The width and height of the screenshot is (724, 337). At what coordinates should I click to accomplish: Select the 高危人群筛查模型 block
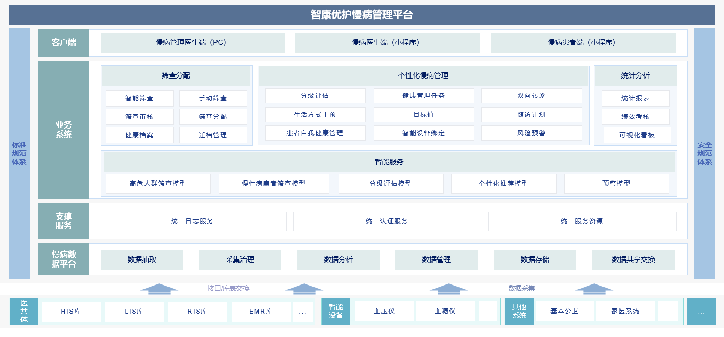[157, 184]
